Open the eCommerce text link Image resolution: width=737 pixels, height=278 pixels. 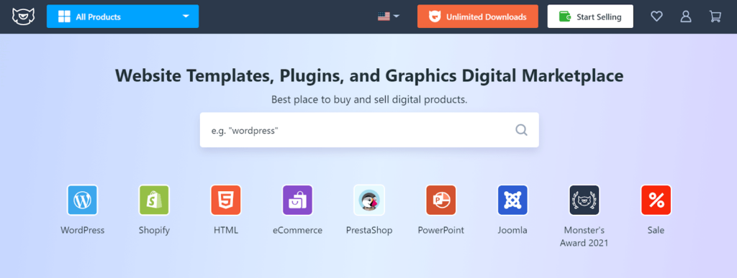(297, 230)
